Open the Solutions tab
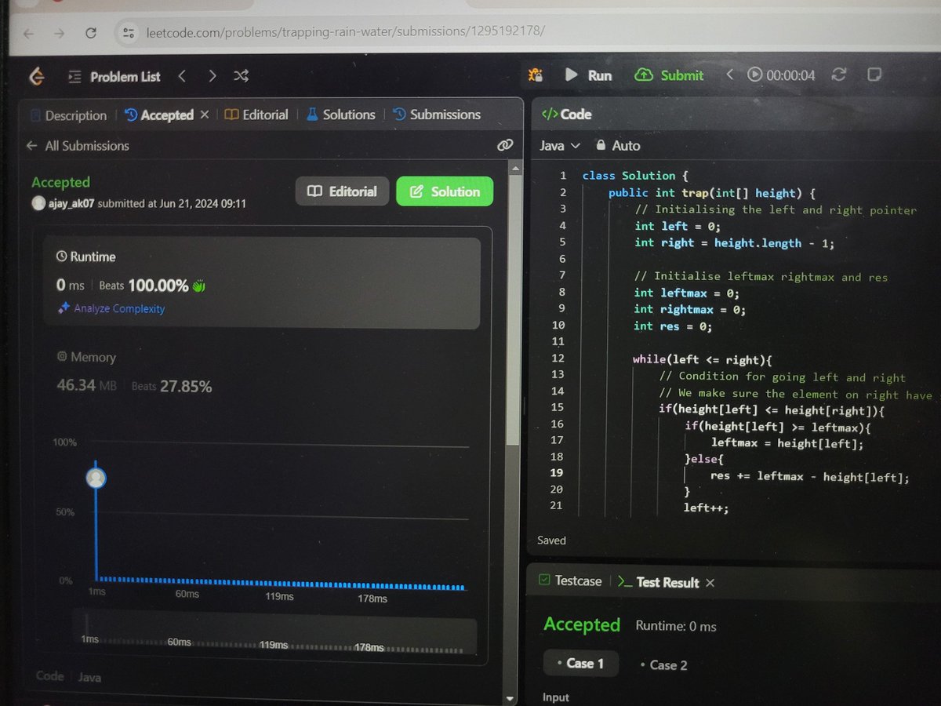The height and width of the screenshot is (706, 941). pos(340,115)
